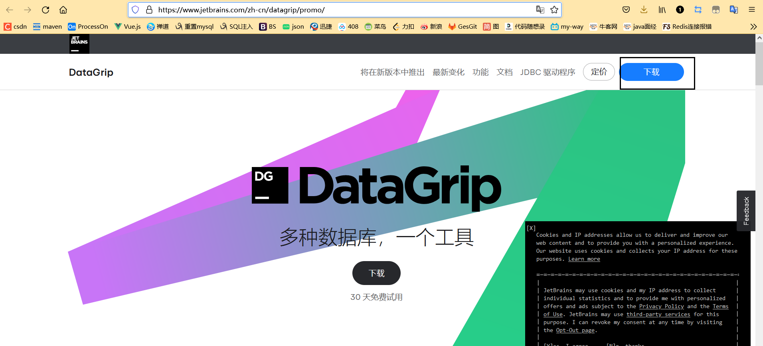
Task: Open the tracking protection shield icon
Action: (x=135, y=10)
